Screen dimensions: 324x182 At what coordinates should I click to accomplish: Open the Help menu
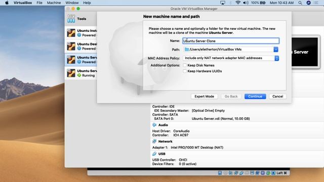tap(87, 3)
